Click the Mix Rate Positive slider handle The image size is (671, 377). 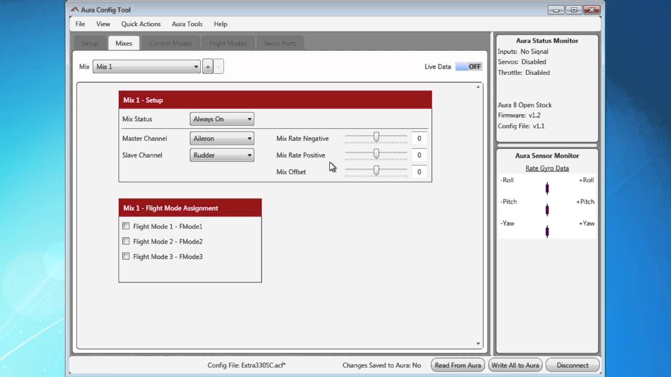tap(376, 154)
